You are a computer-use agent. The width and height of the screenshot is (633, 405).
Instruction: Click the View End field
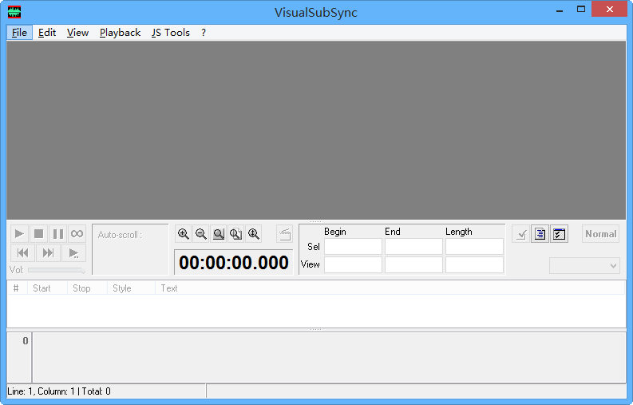413,264
